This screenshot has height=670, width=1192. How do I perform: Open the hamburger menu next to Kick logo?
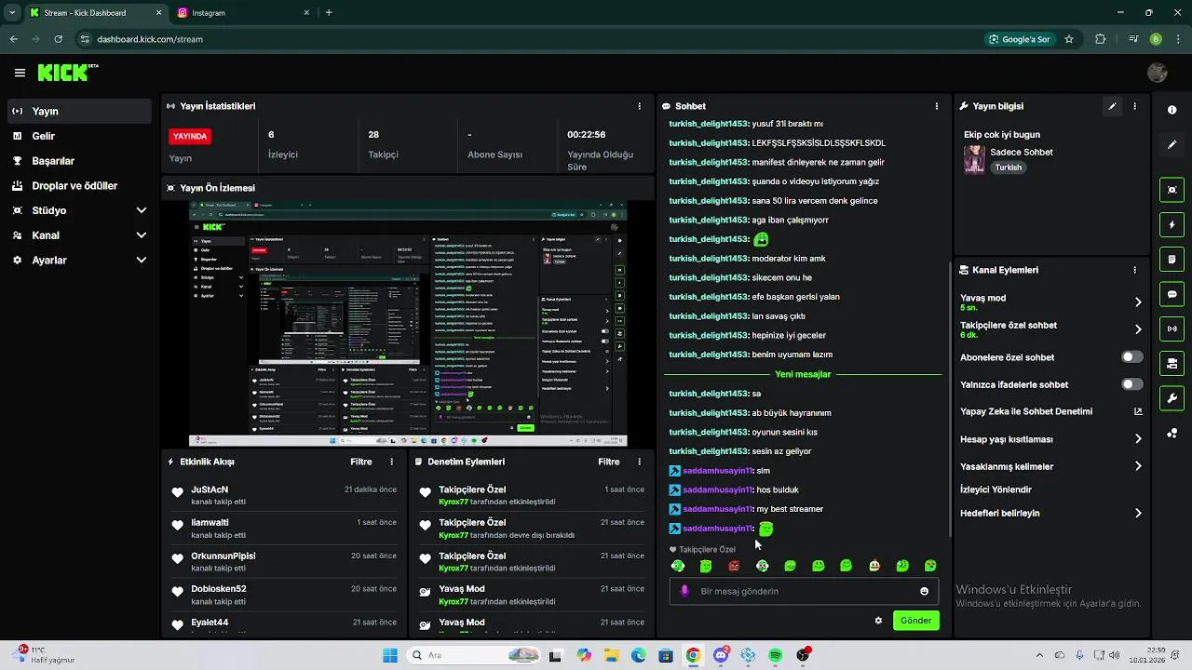click(20, 73)
